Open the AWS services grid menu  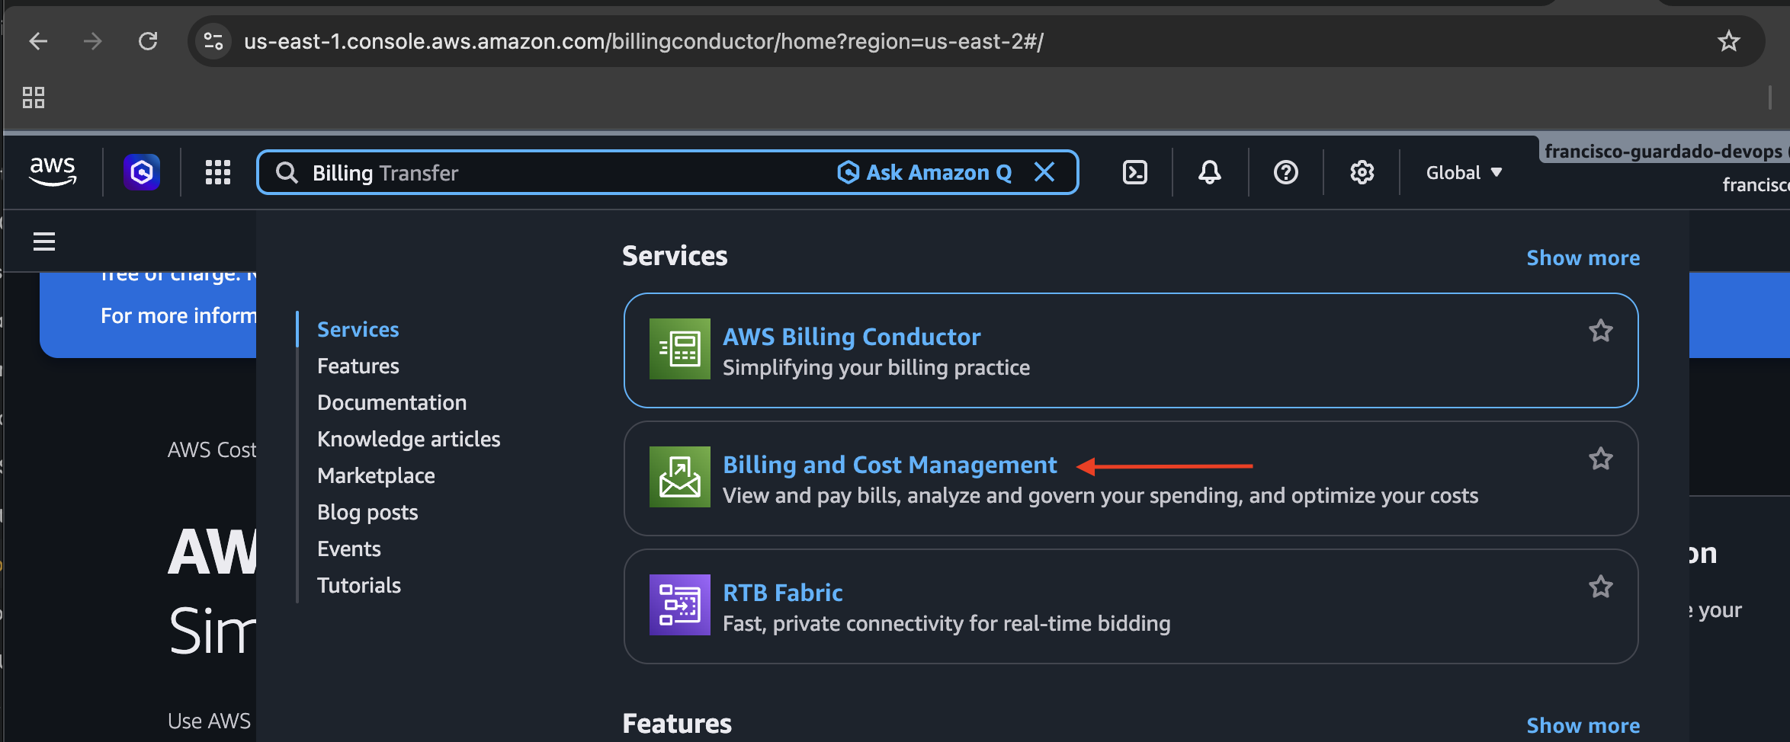point(218,172)
